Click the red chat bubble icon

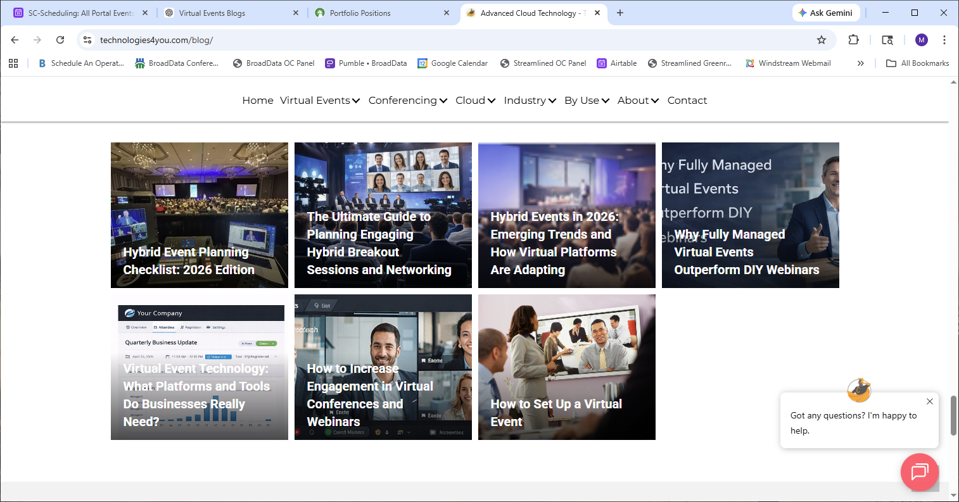tap(919, 472)
